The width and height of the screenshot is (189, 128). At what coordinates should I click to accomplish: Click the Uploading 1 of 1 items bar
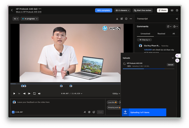click(144, 112)
